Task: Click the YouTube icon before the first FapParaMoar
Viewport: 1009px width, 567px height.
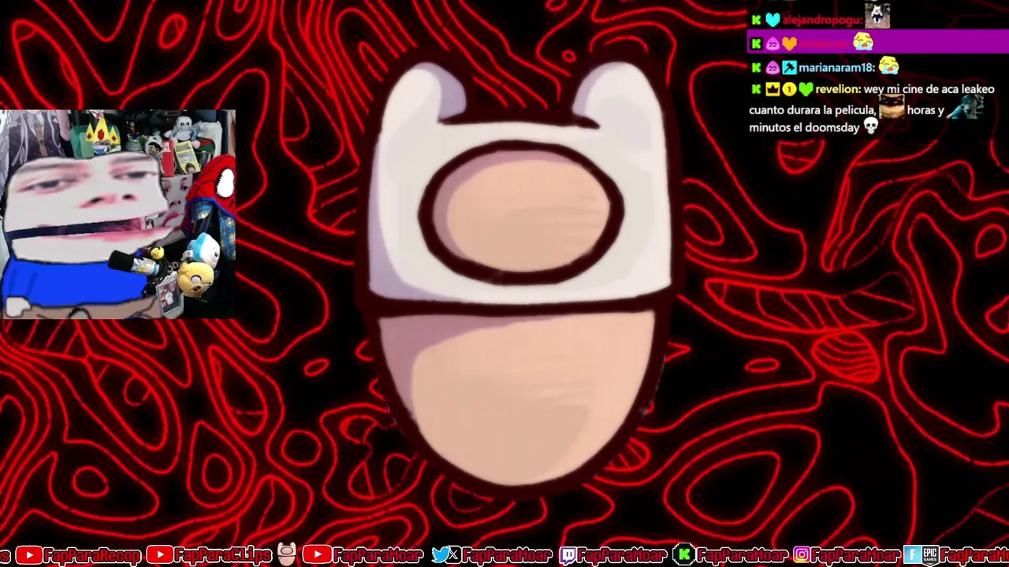Action: (x=316, y=556)
